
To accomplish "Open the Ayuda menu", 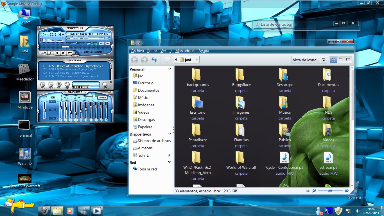I will 204,51.
